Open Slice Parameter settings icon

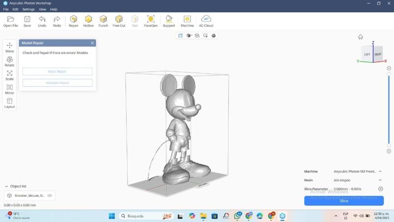381,189
